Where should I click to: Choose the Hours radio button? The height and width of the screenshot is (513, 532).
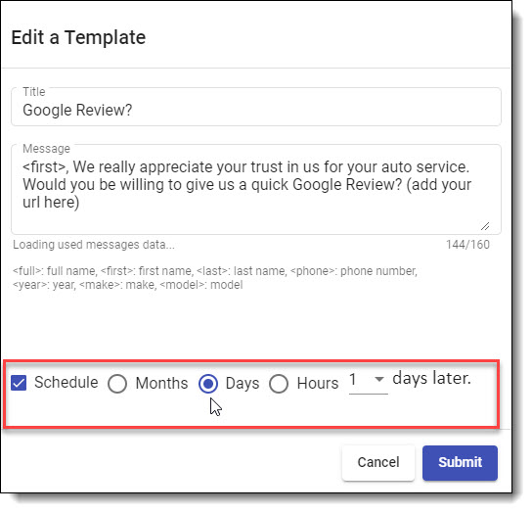point(279,384)
